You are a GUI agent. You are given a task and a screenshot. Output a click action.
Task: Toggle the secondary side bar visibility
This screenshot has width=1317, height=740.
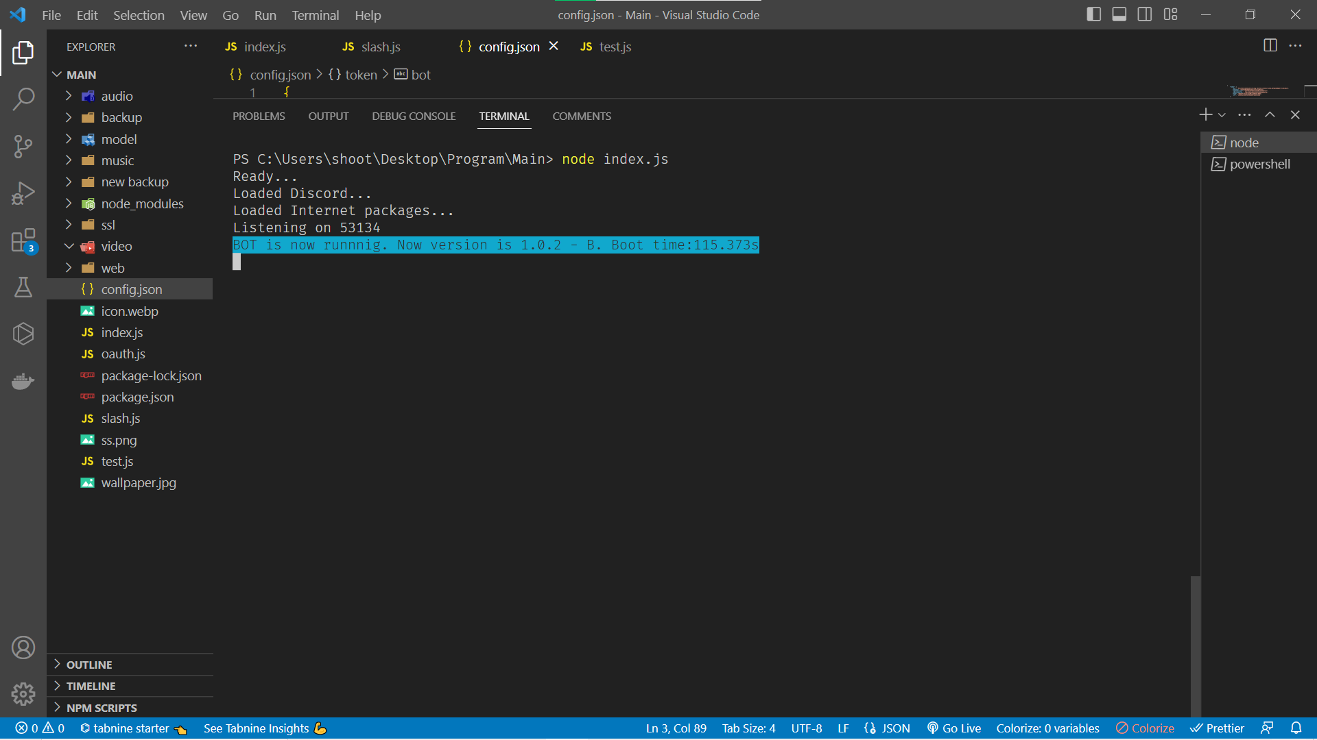pyautogui.click(x=1145, y=14)
